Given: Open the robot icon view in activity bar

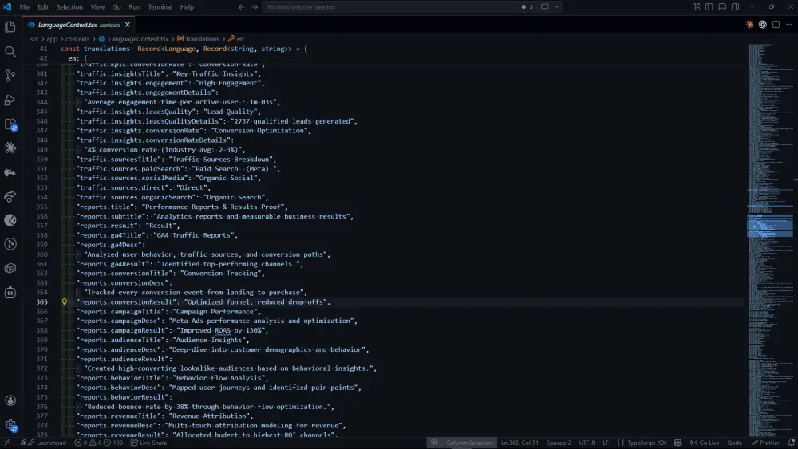Looking at the screenshot, I should pyautogui.click(x=10, y=293).
